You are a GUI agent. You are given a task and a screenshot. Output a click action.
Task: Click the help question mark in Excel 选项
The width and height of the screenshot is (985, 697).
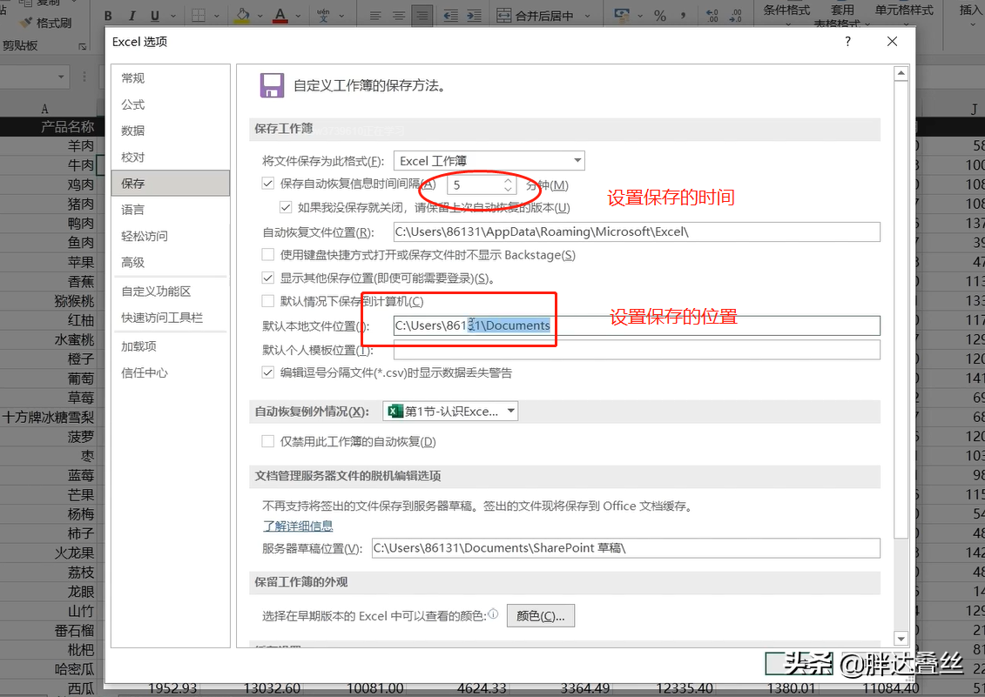click(x=848, y=42)
